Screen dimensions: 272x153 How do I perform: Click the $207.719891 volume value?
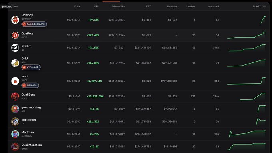coord(116,20)
